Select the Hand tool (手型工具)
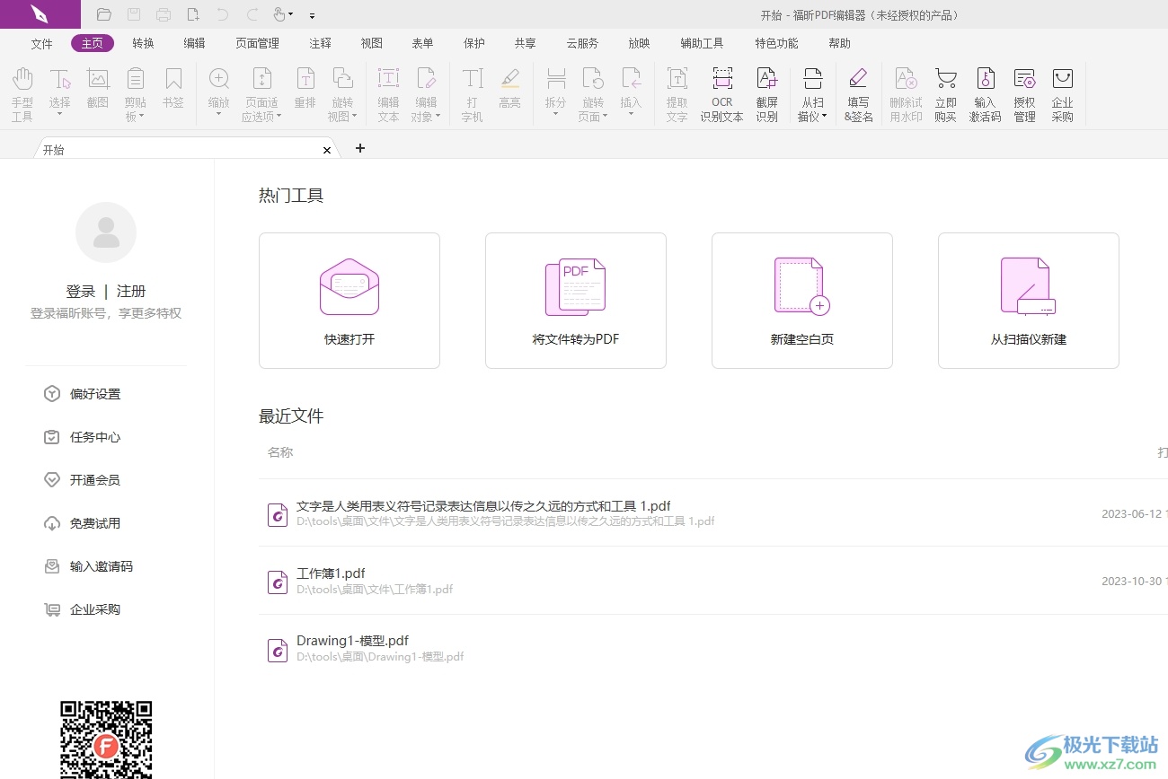Viewport: 1168px width, 779px height. (22, 93)
